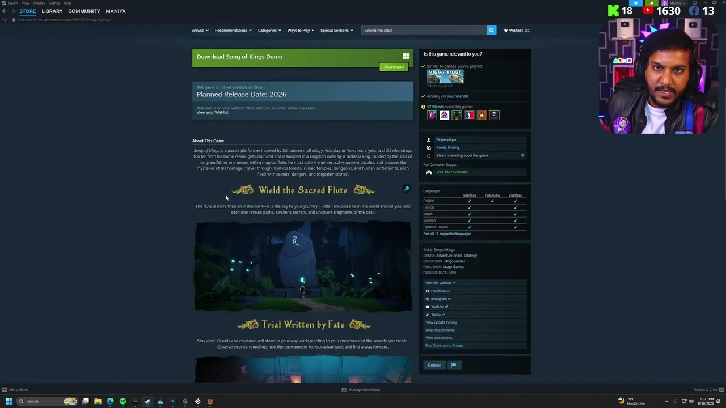Image resolution: width=726 pixels, height=408 pixels.
Task: Click the Family Sharing people icon
Action: (429, 147)
